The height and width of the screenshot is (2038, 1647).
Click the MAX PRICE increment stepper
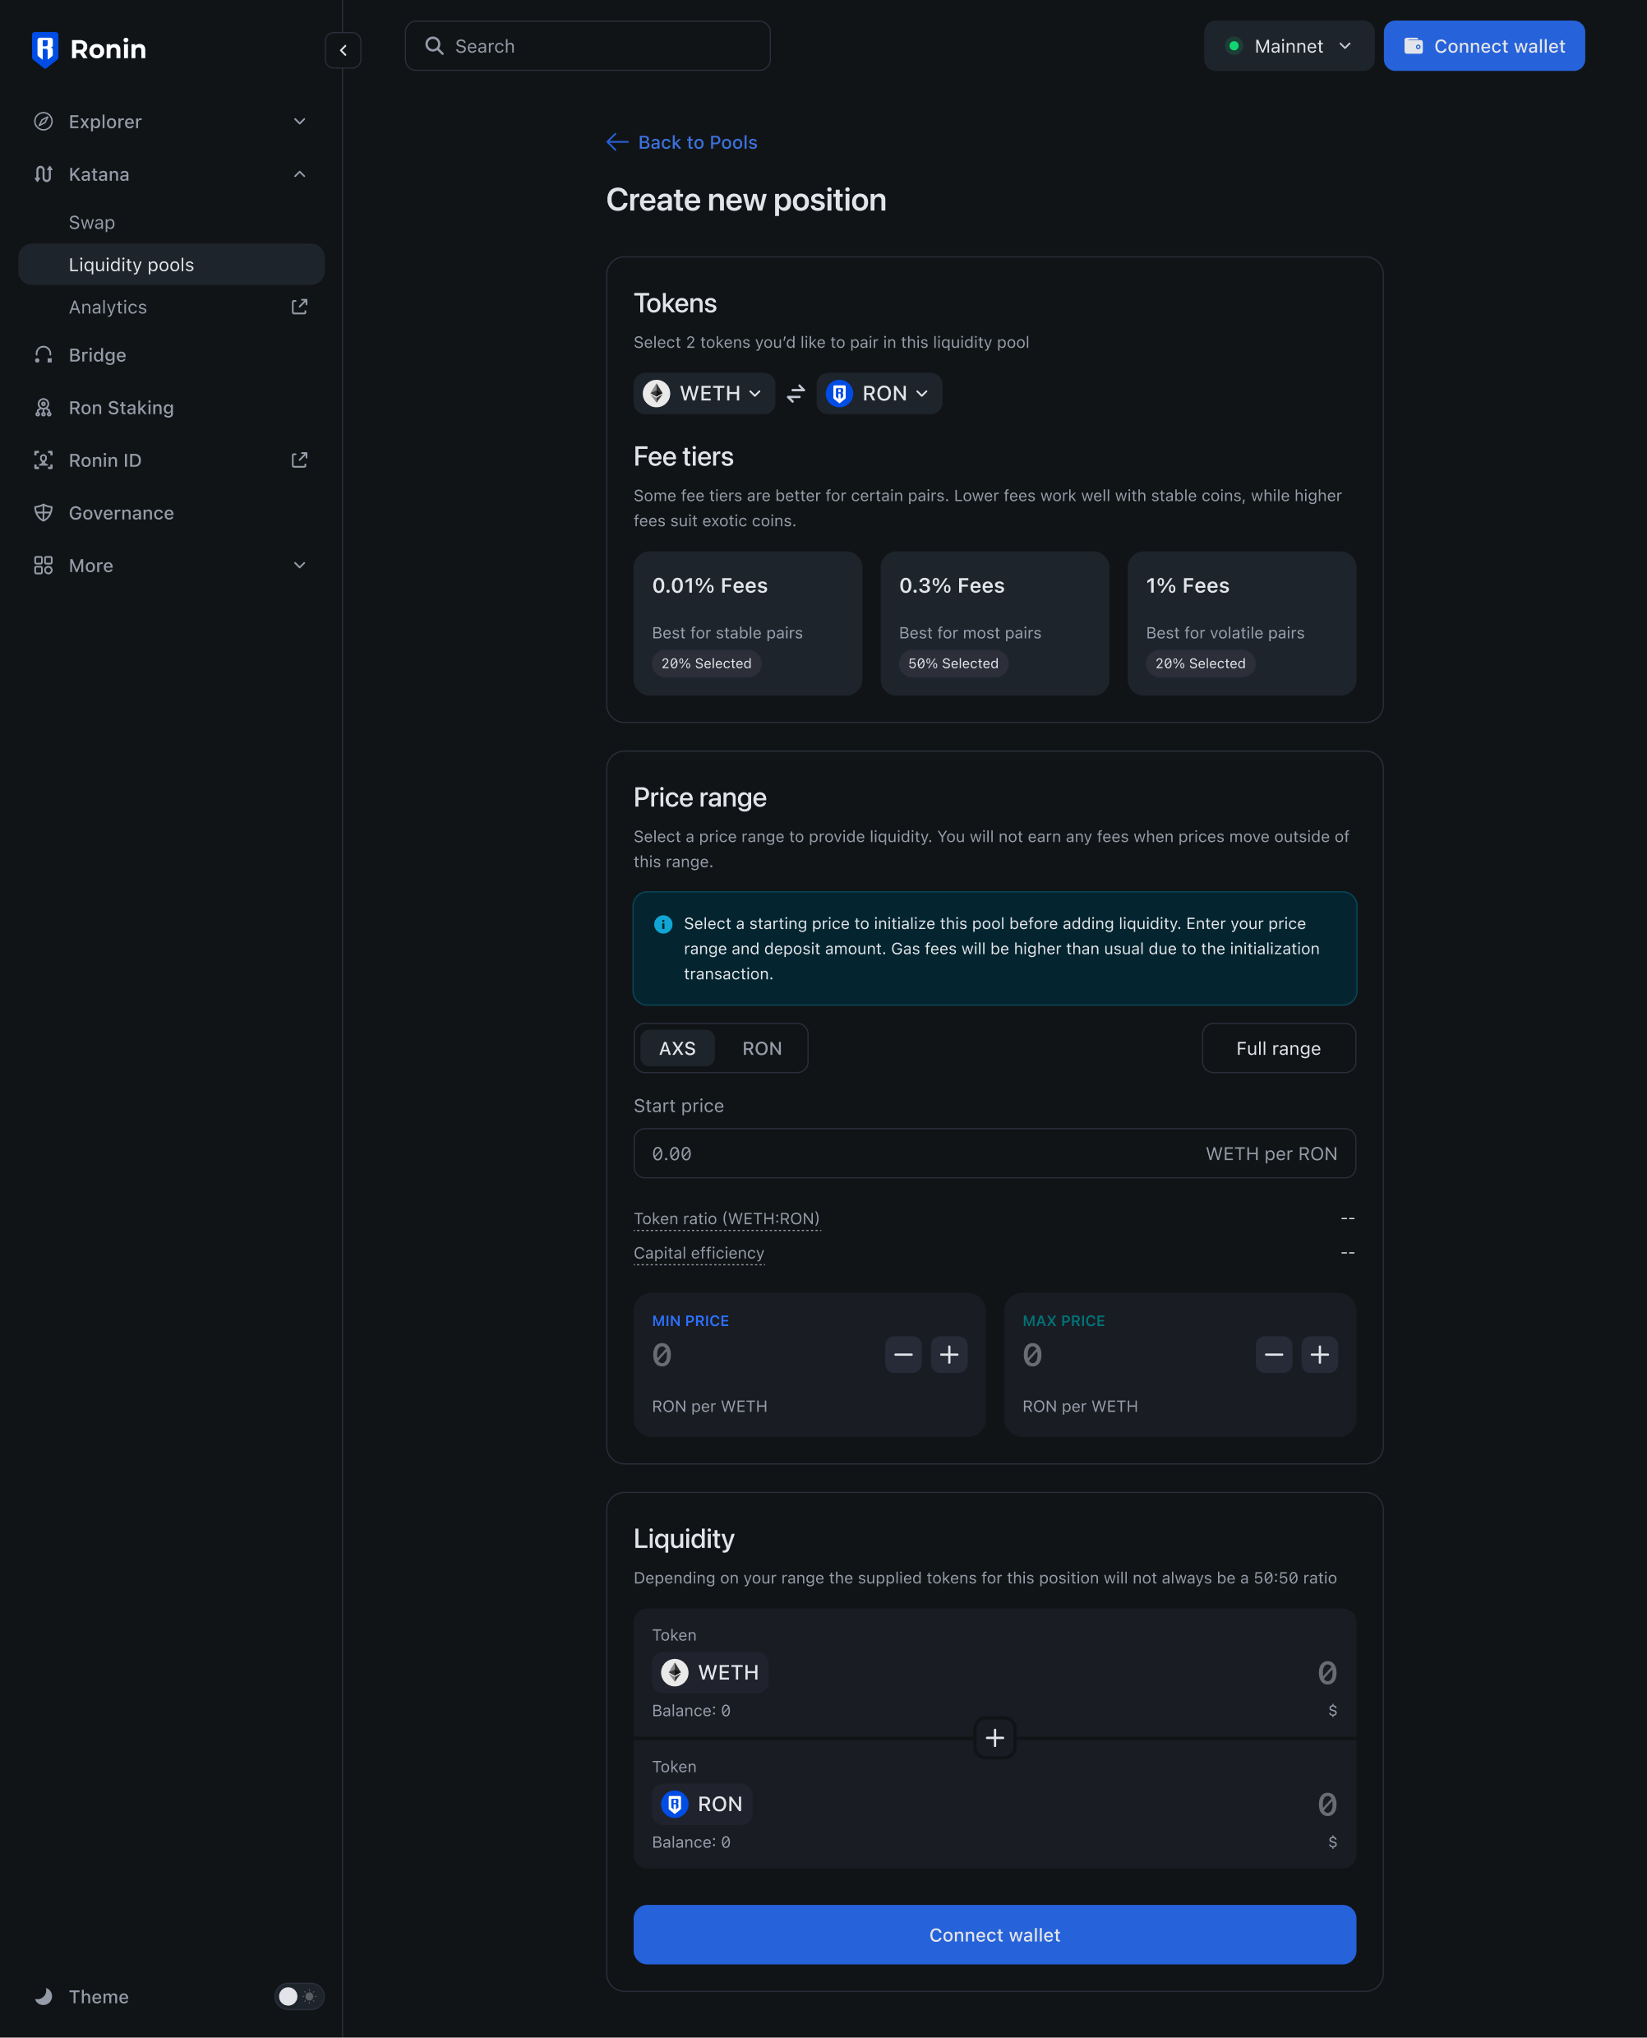[1319, 1356]
